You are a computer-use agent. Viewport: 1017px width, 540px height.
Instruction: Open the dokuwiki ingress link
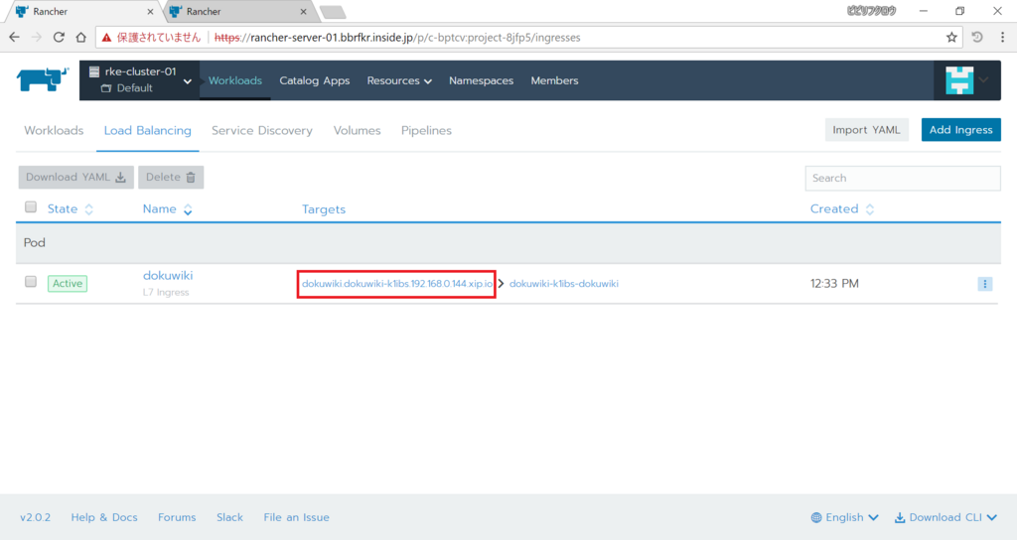click(x=168, y=276)
